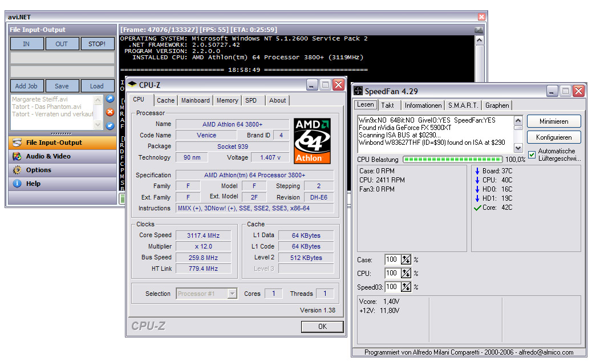The width and height of the screenshot is (592, 362).
Task: Click first empty input path field
Action: click(x=62, y=58)
